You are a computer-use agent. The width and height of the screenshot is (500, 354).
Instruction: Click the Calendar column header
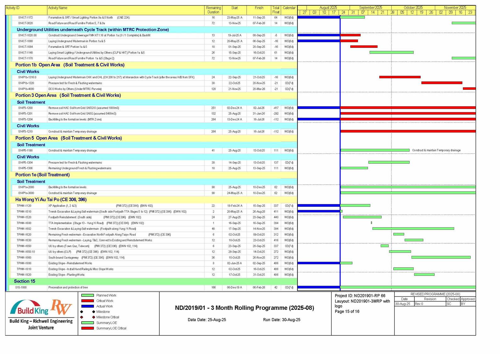tap(289, 10)
